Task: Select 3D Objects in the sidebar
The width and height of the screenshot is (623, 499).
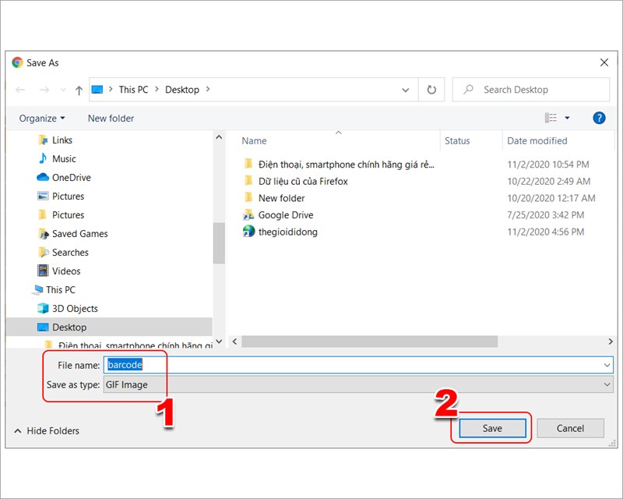Action: pos(75,309)
